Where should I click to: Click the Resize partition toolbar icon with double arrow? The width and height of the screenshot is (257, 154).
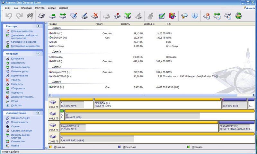pyautogui.click(x=63, y=16)
